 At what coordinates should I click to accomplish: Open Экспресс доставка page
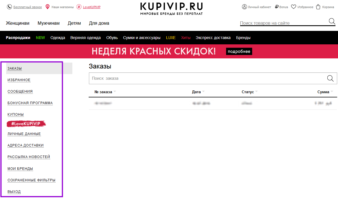point(213,38)
